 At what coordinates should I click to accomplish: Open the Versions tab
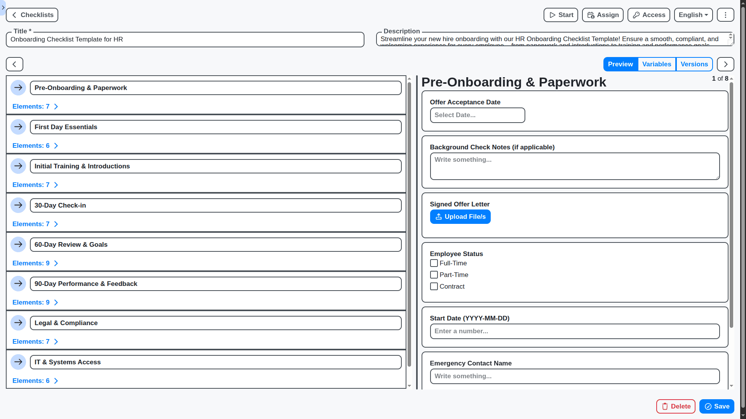click(694, 64)
